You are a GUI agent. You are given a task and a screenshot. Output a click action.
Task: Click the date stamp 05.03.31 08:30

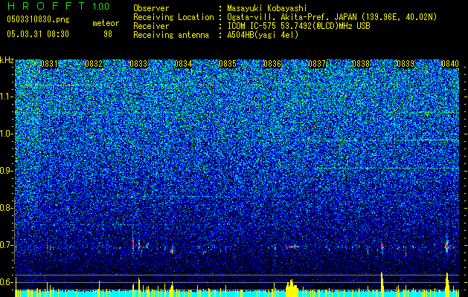click(38, 34)
